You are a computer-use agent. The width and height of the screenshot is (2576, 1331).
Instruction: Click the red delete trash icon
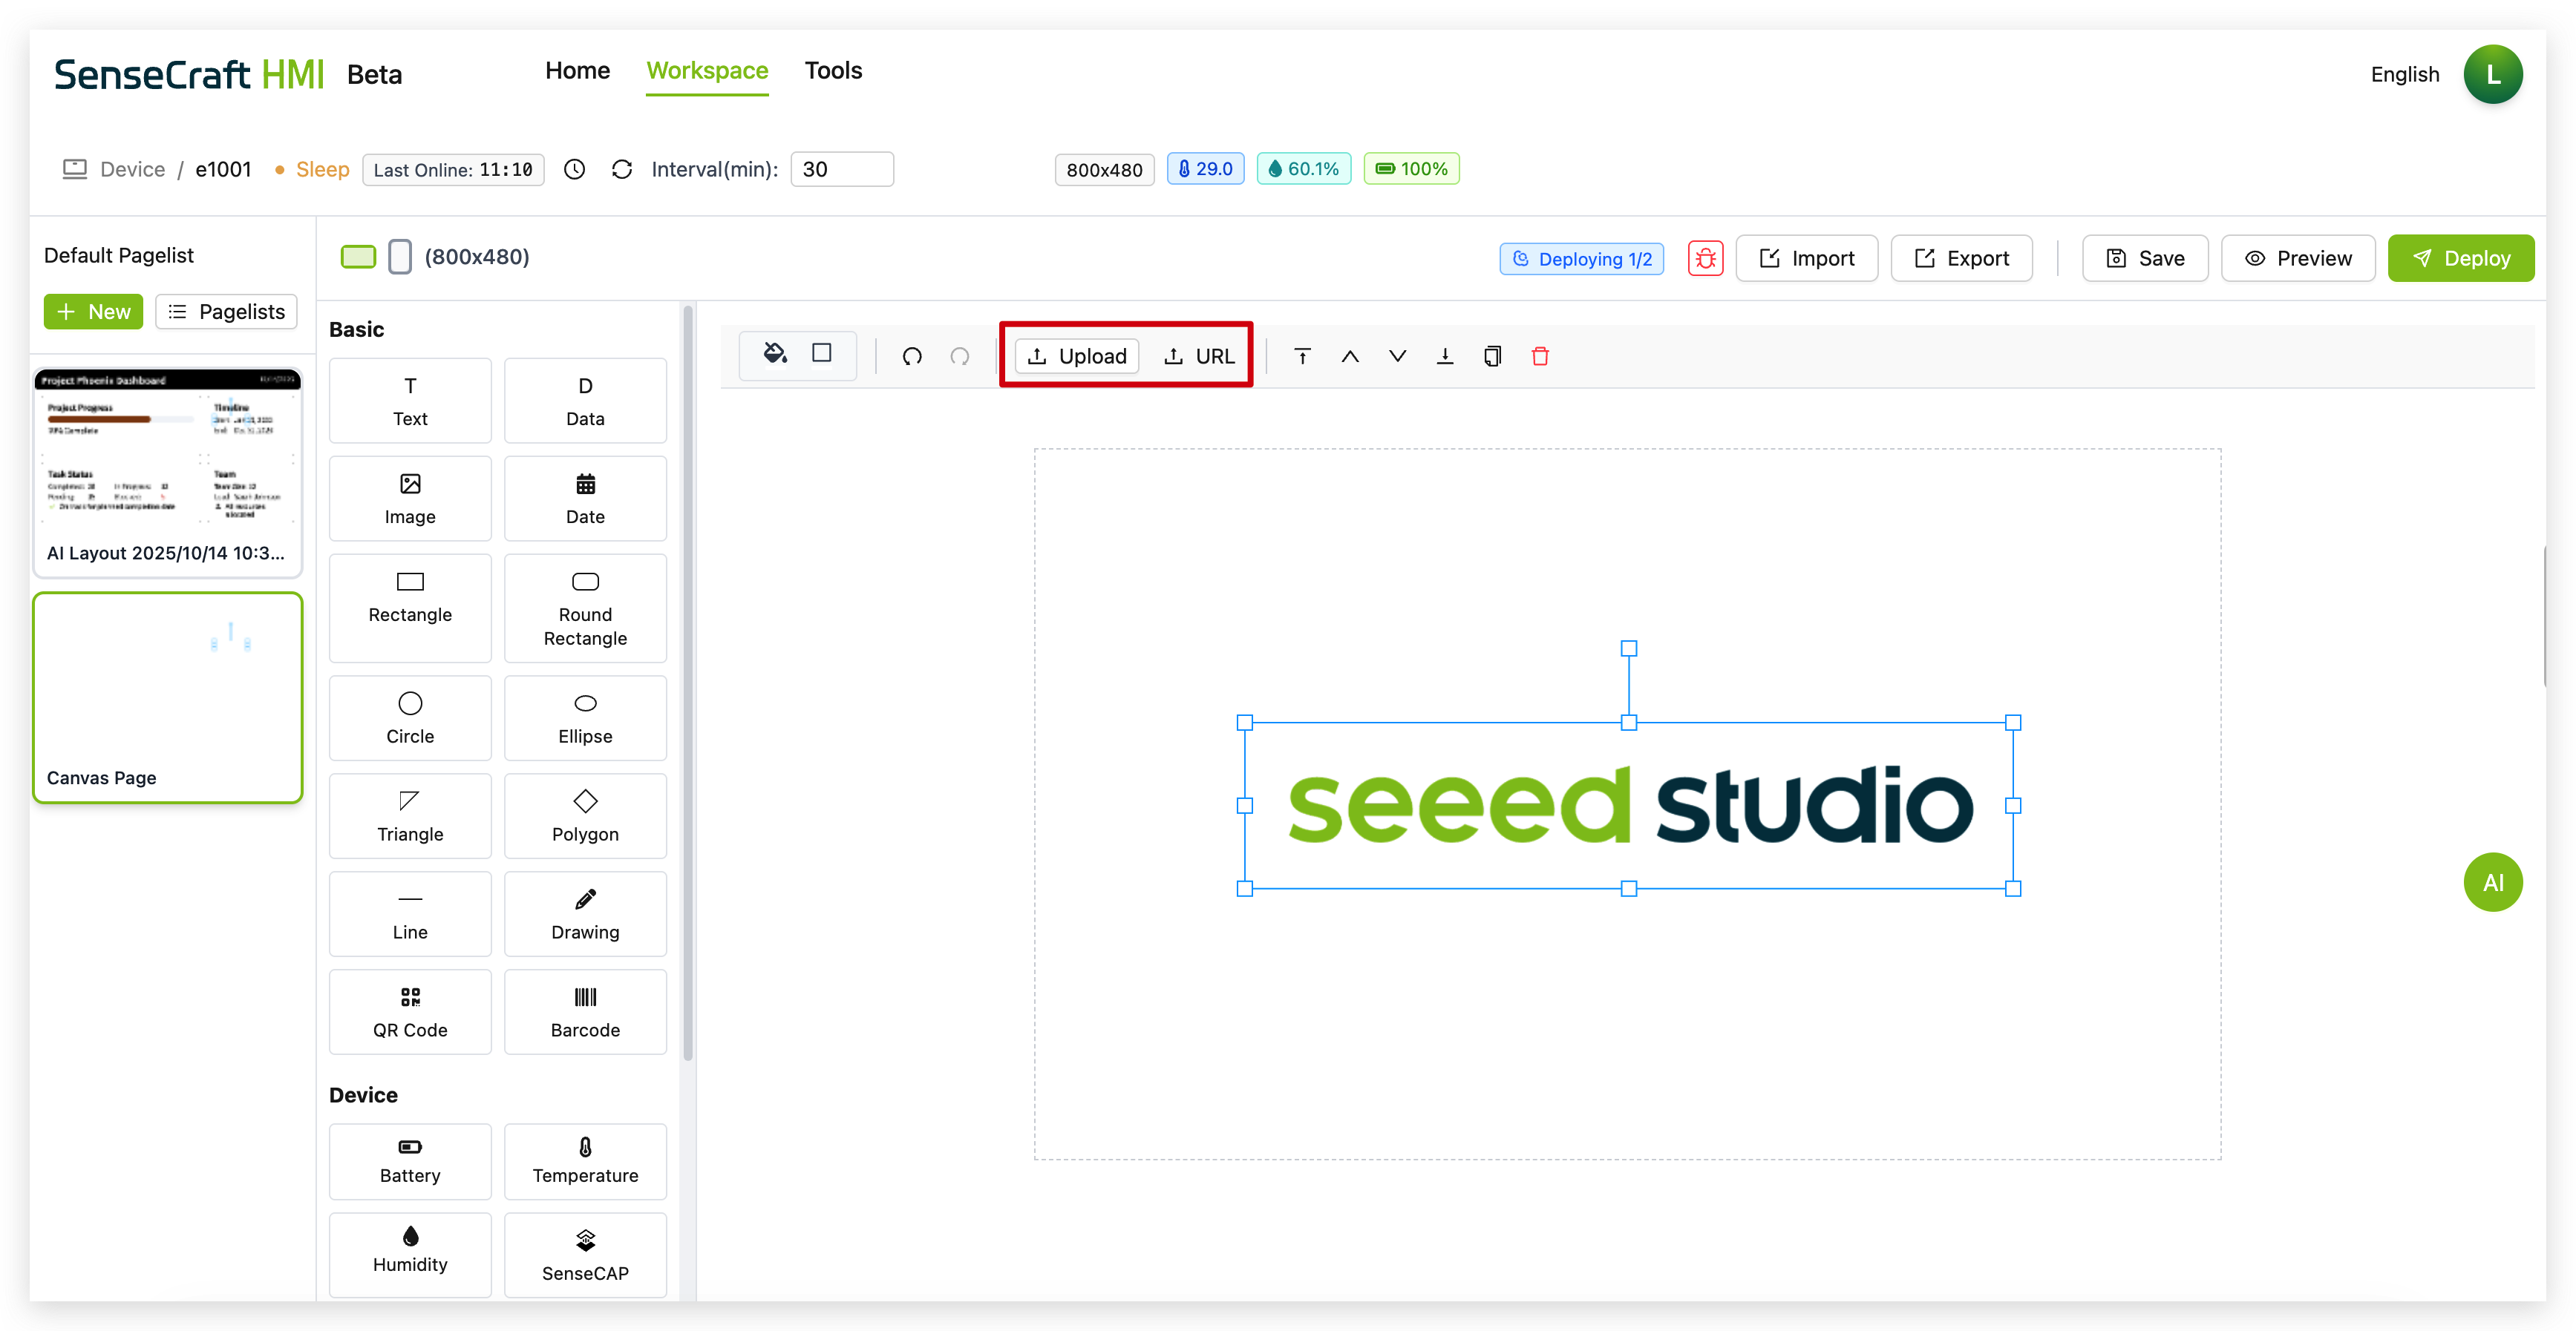click(1540, 357)
